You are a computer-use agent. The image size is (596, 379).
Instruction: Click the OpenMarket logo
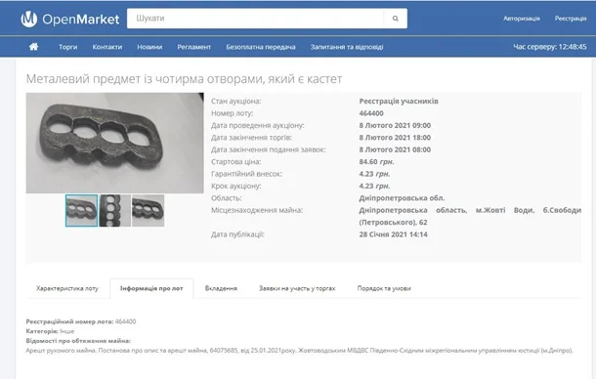[x=70, y=19]
